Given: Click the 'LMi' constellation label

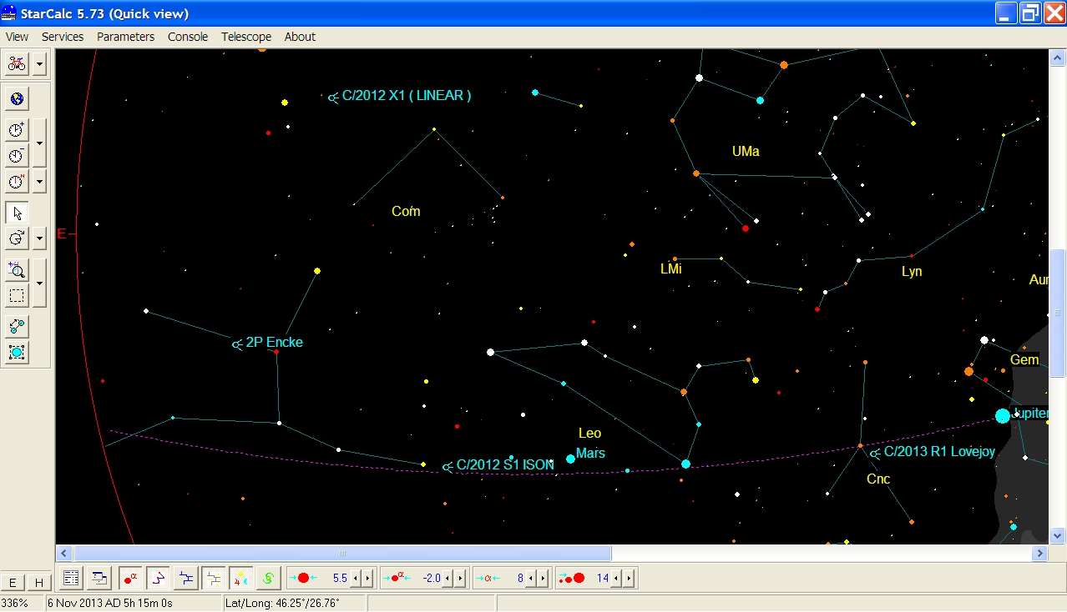Looking at the screenshot, I should [671, 269].
